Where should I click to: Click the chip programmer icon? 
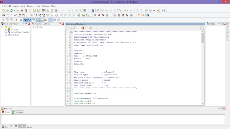[103, 15]
